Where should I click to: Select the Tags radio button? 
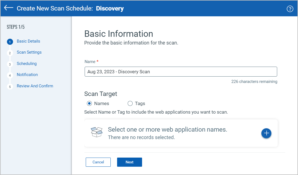tap(130, 103)
